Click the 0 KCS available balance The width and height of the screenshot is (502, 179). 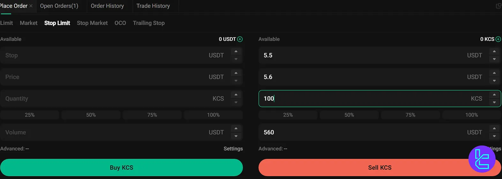coord(487,39)
